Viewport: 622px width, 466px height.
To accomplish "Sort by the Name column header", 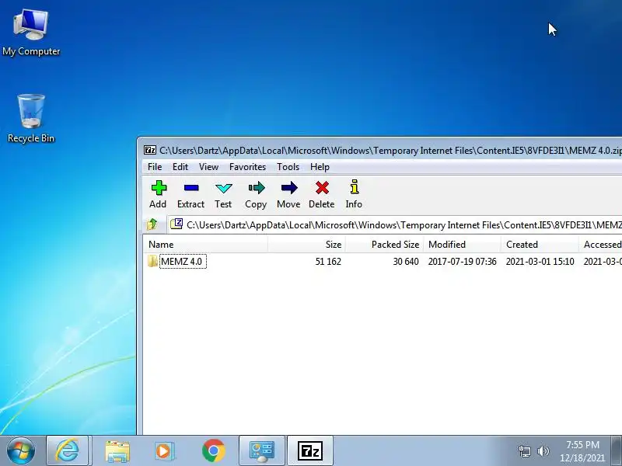I will coord(205,245).
